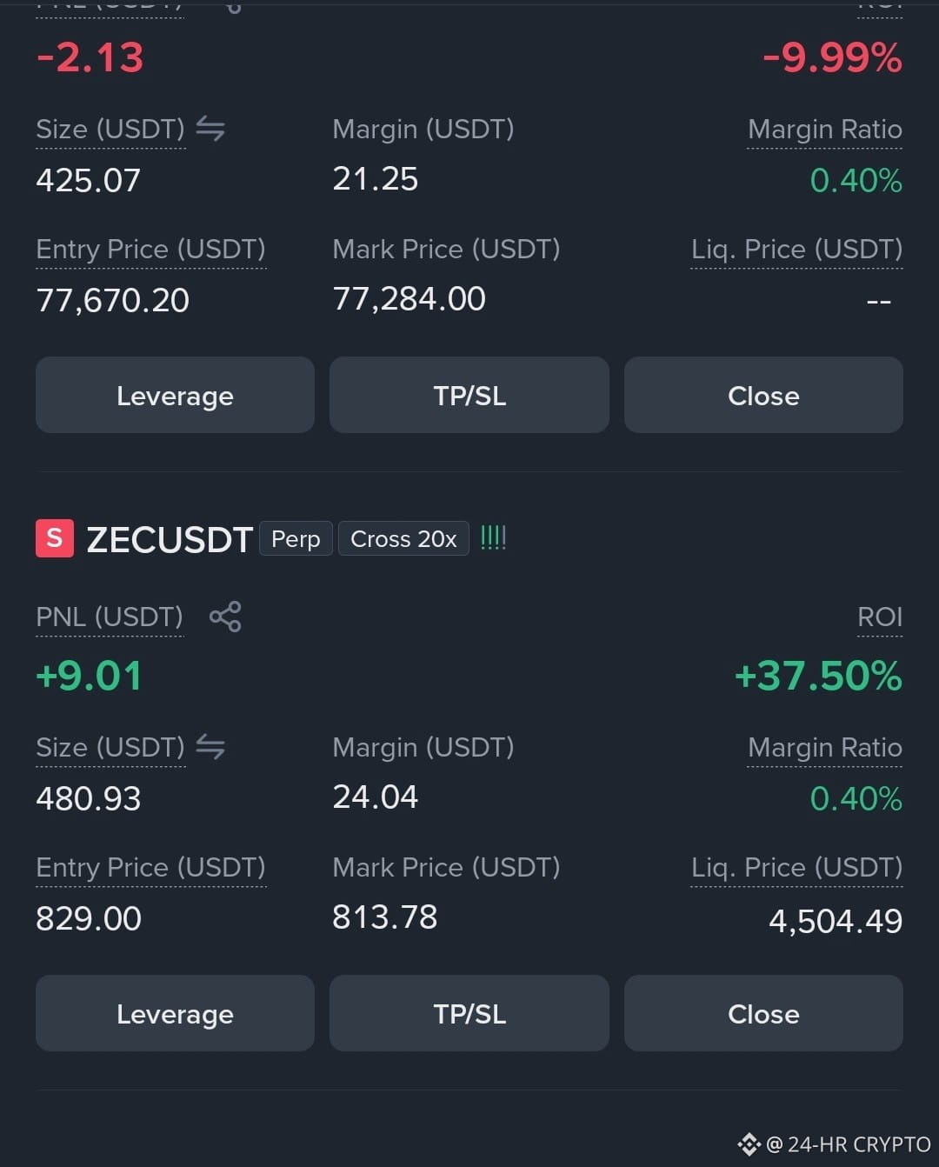Tap Entry Price (USDT) label above 829.00
This screenshot has height=1167, width=939.
tap(150, 867)
